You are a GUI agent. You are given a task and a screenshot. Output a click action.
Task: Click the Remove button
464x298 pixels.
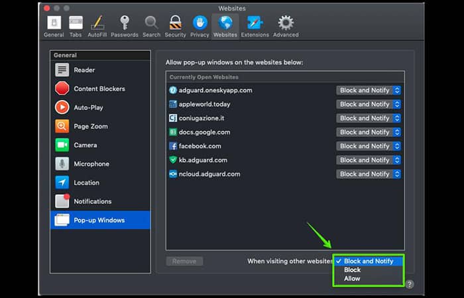click(x=184, y=262)
